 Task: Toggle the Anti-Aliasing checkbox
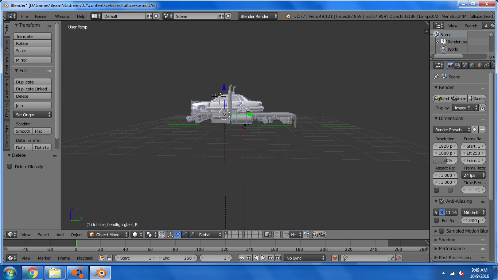(442, 201)
